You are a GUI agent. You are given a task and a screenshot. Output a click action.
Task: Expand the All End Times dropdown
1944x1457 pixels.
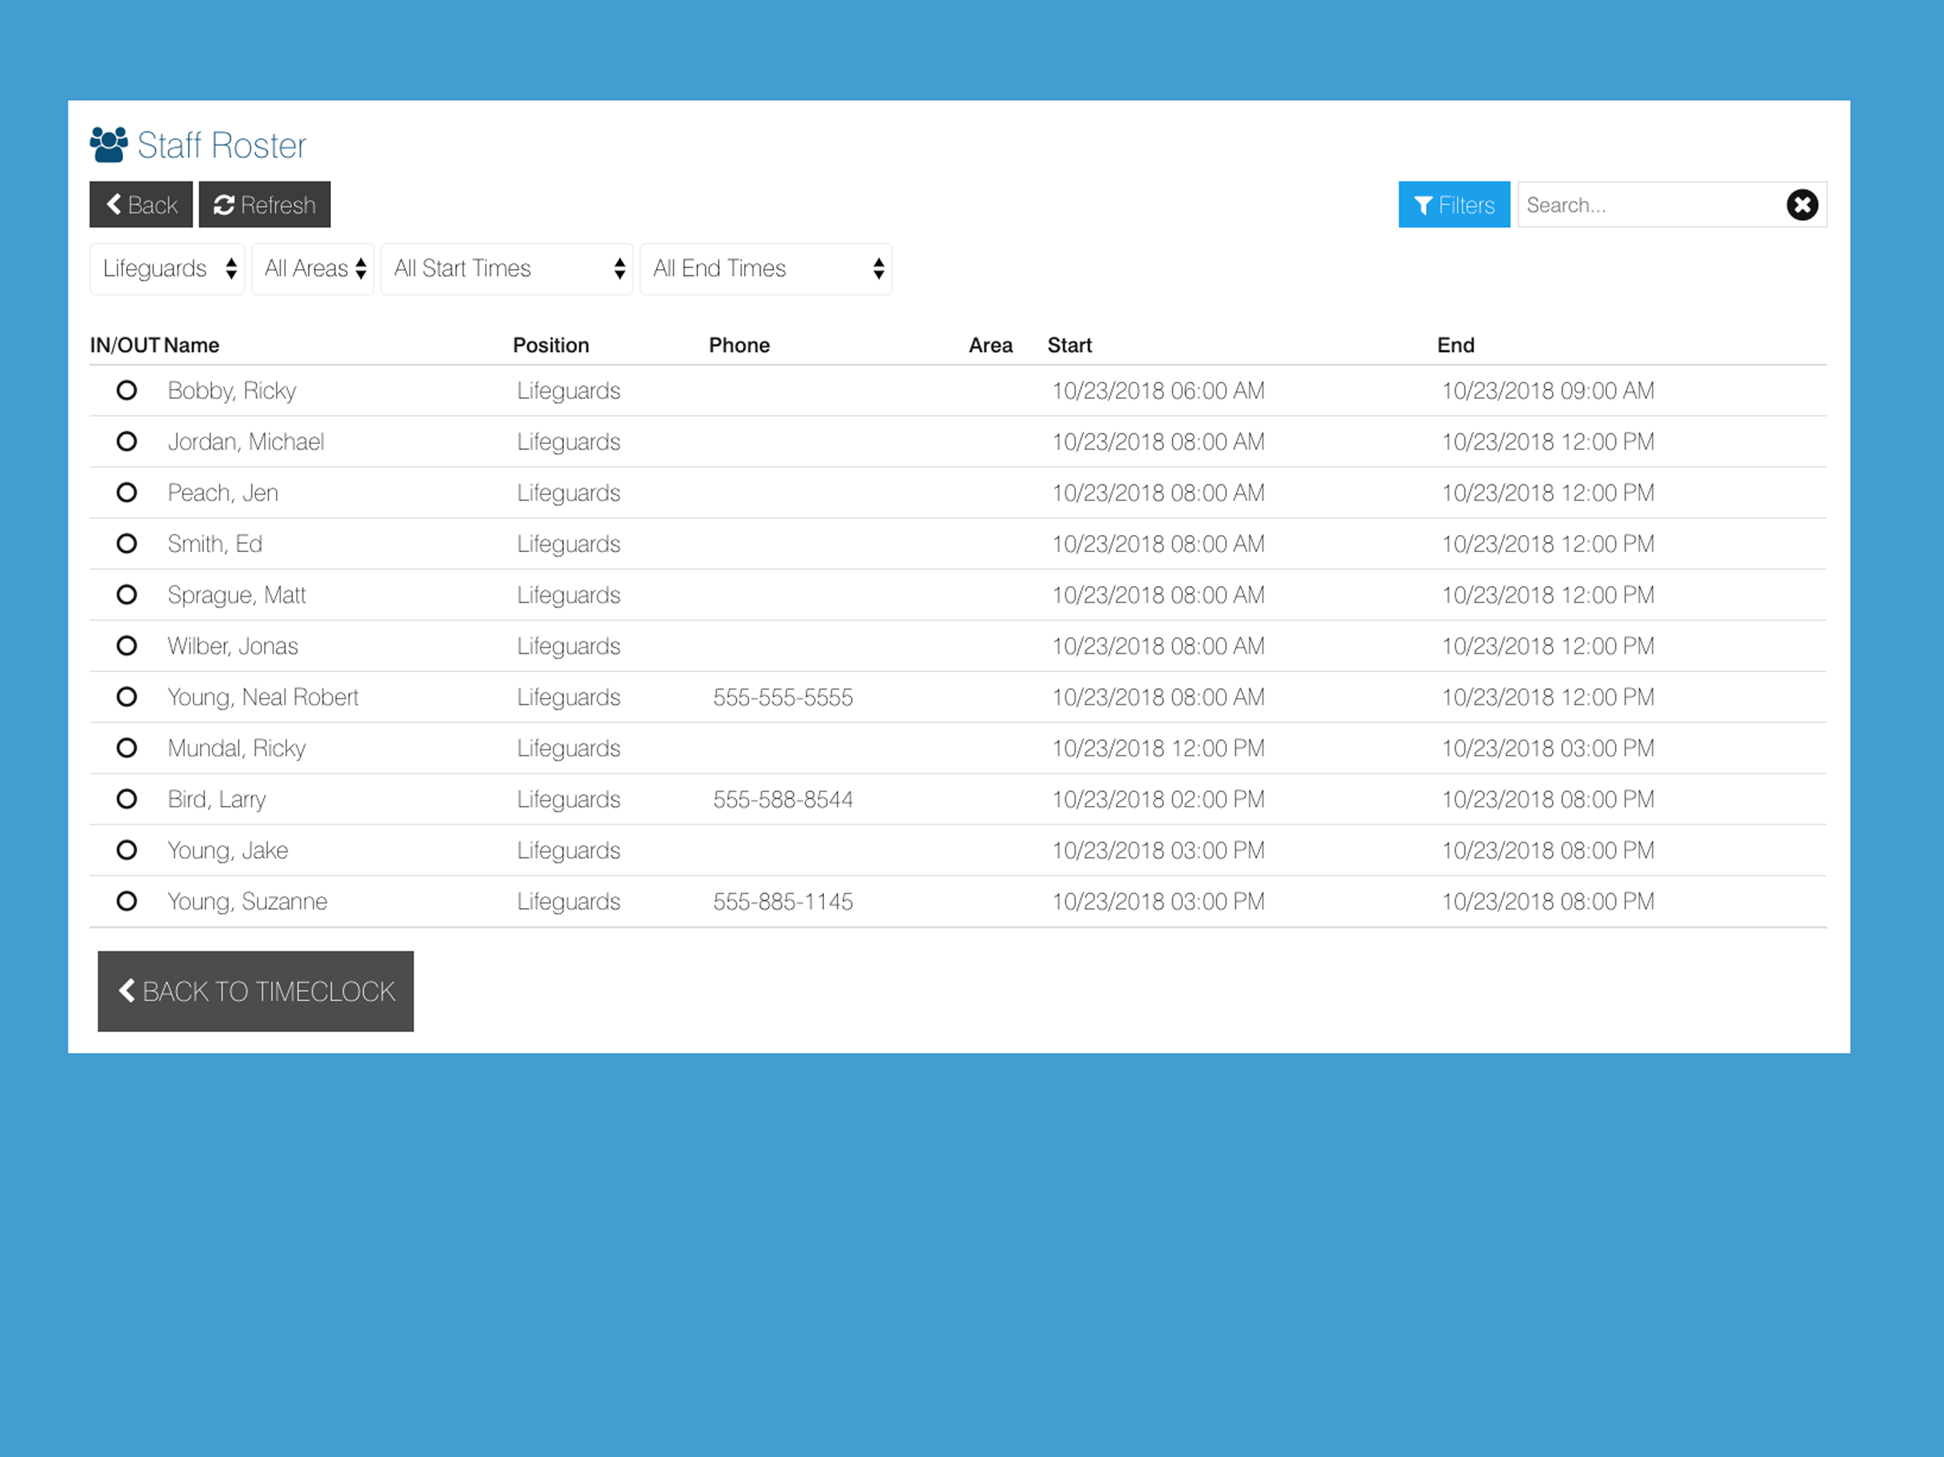[x=766, y=269]
